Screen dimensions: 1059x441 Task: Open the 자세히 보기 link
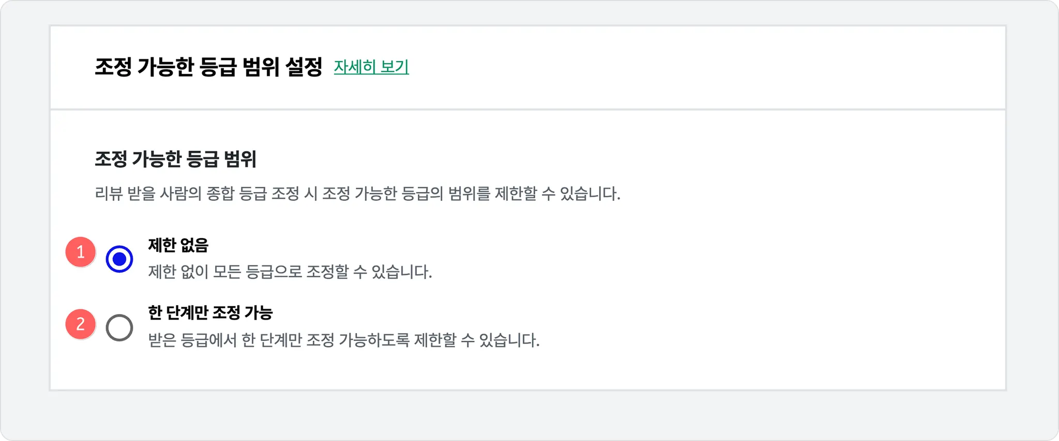371,67
